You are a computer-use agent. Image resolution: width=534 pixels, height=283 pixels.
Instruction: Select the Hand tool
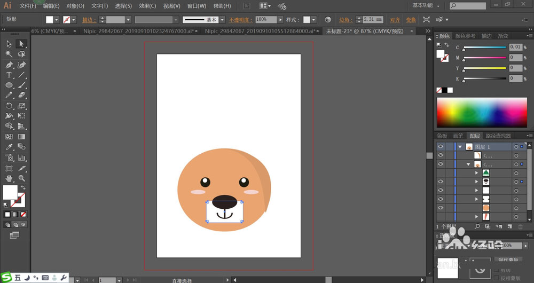pyautogui.click(x=9, y=178)
